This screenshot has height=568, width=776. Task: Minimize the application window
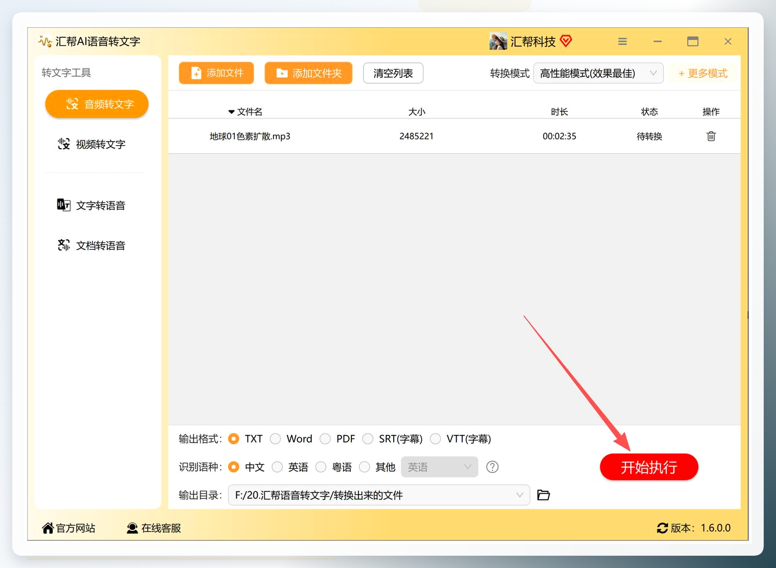(x=658, y=41)
